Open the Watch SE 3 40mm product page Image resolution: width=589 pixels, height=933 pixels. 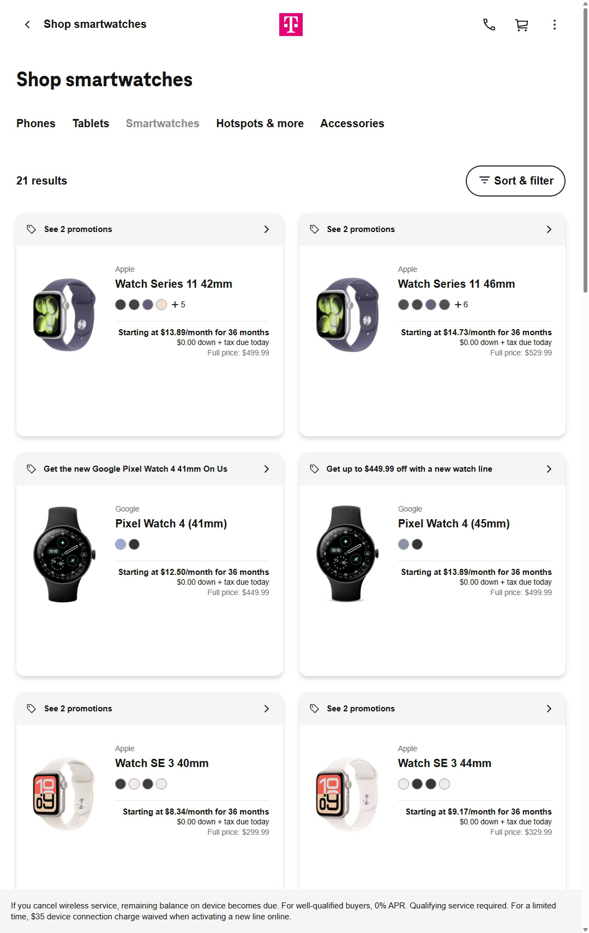tap(161, 763)
